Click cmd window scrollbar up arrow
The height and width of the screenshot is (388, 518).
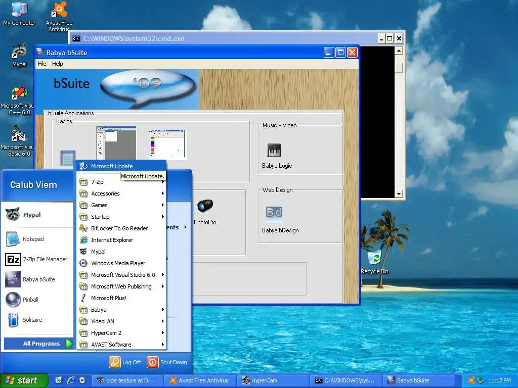(x=399, y=51)
